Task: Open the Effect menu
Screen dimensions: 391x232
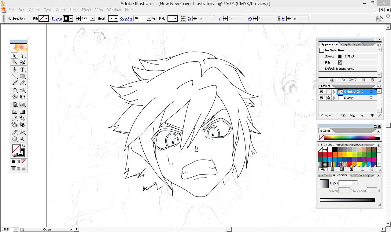Action: (87, 10)
